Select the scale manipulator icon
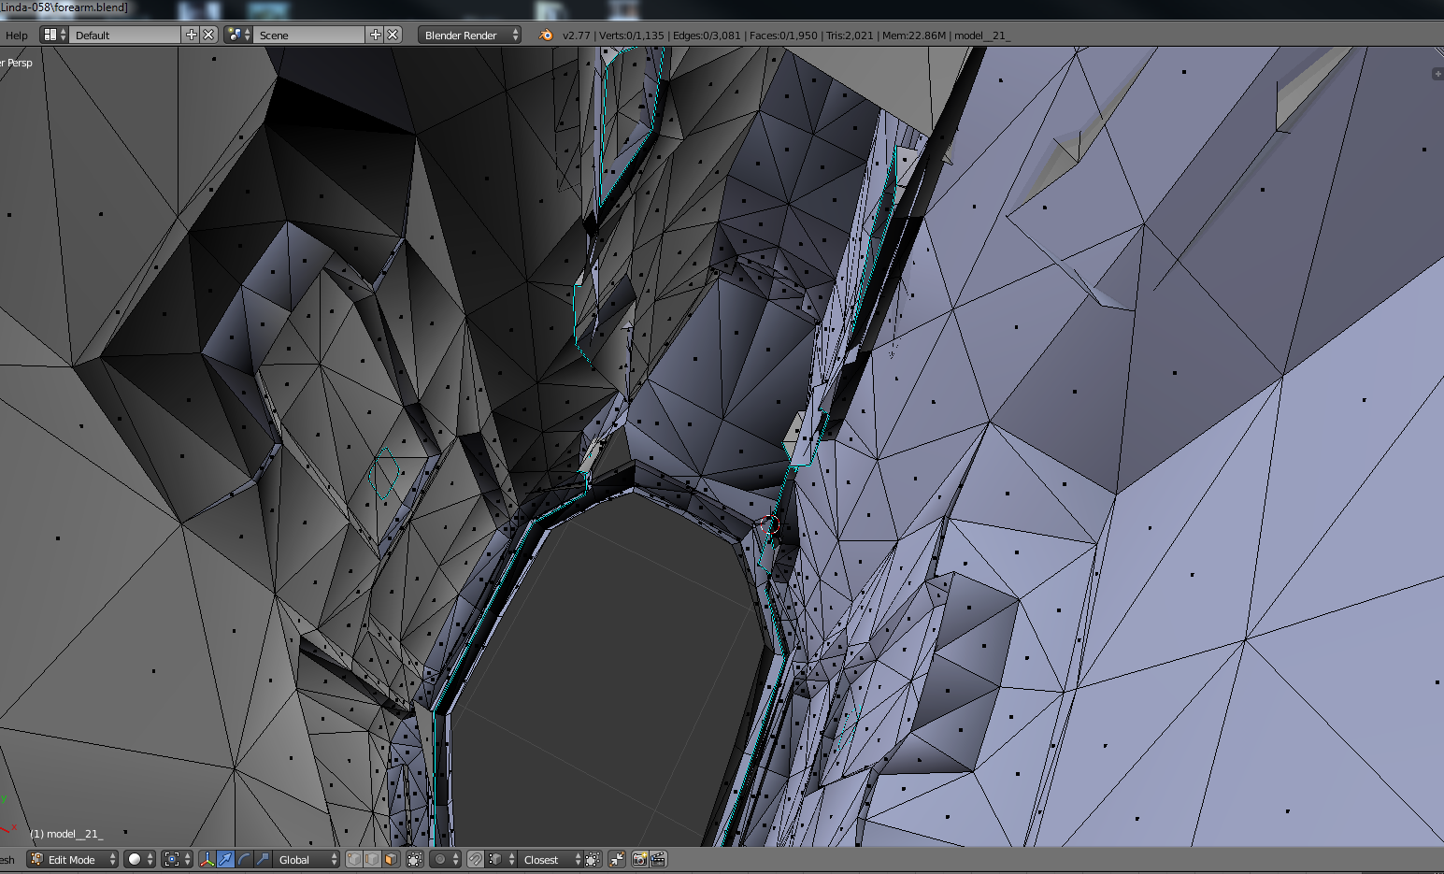Screen dimensions: 1444x874 click(x=263, y=859)
